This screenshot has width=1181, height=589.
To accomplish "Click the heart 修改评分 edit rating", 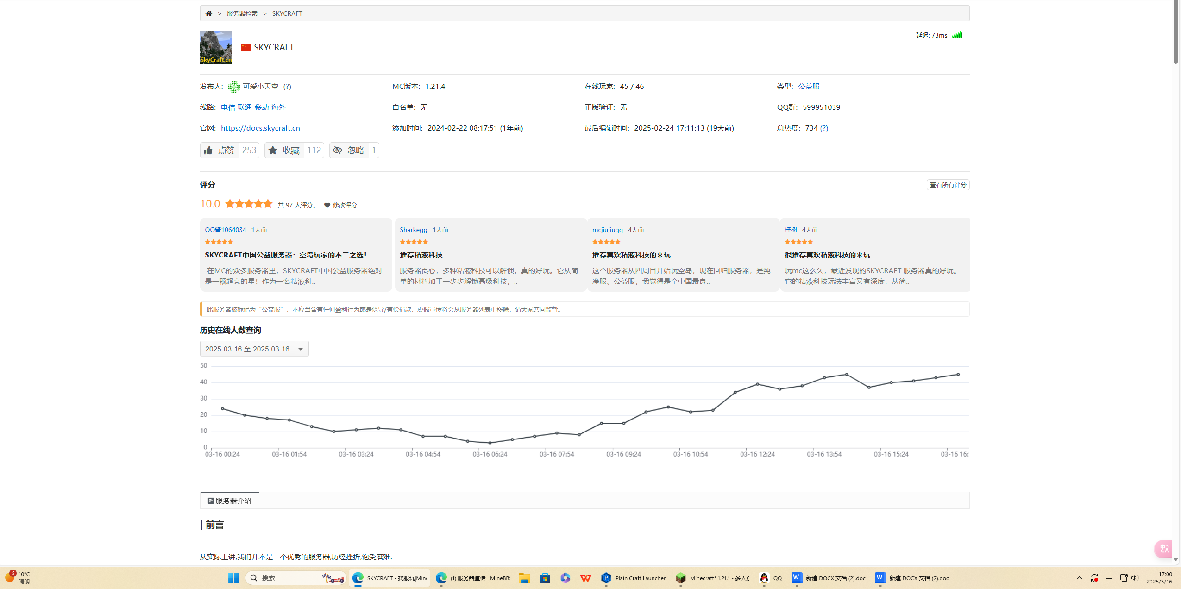I will click(x=340, y=205).
